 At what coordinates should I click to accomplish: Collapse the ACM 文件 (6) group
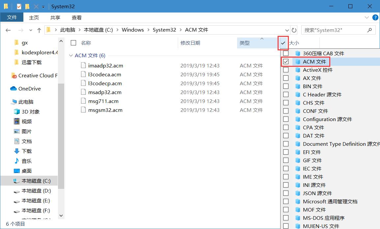[71, 55]
